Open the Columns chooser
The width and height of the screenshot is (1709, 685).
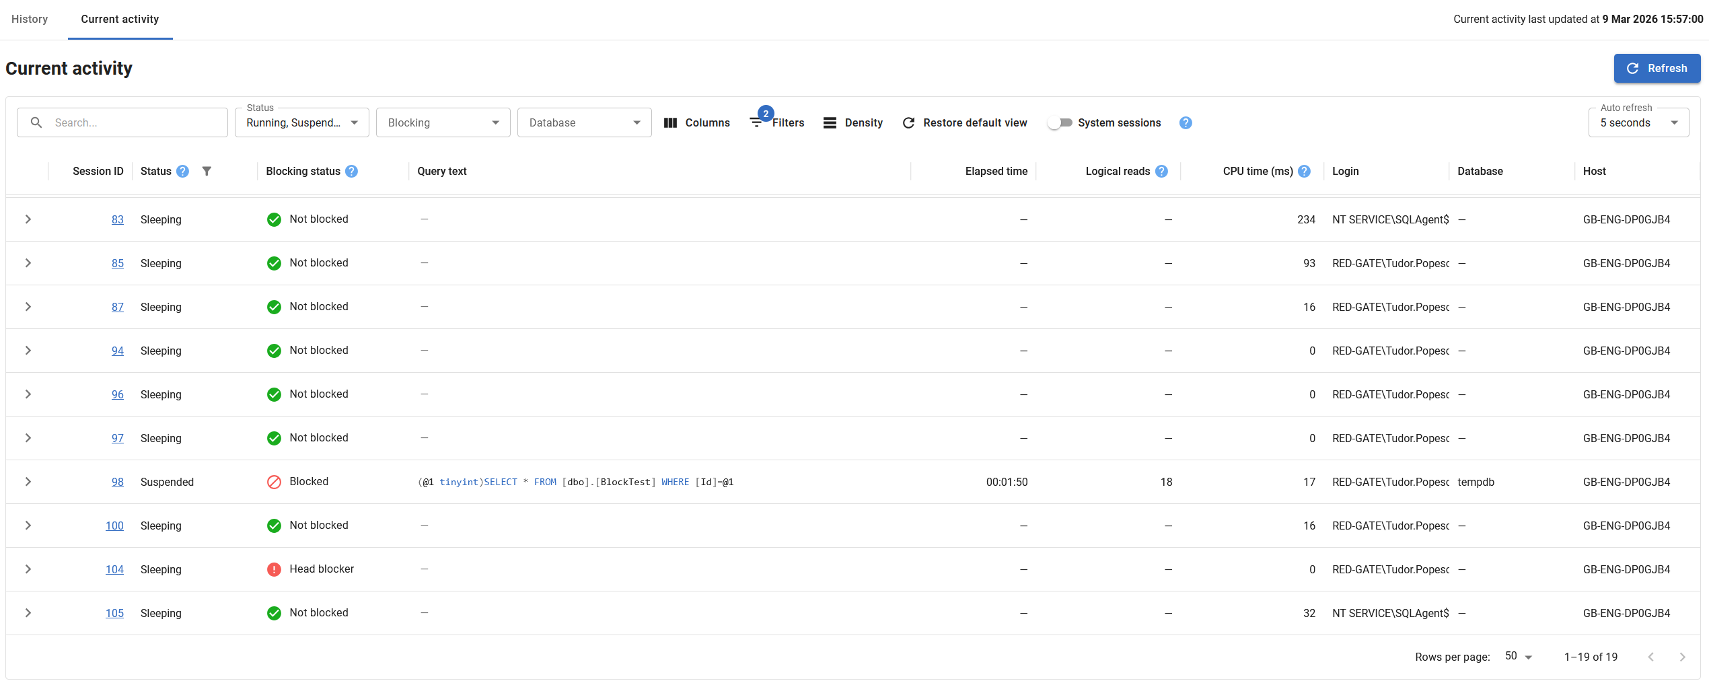[x=696, y=122]
